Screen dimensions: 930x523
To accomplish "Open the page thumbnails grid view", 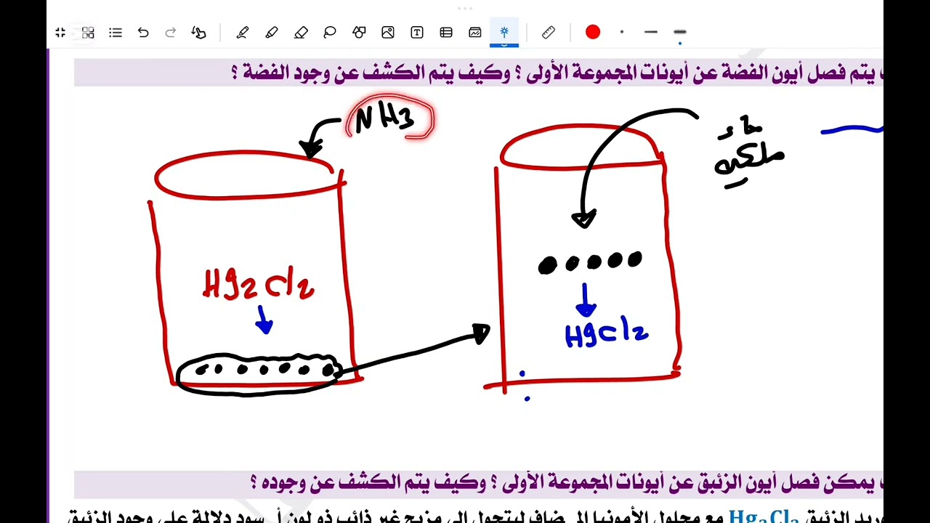I will pyautogui.click(x=88, y=33).
